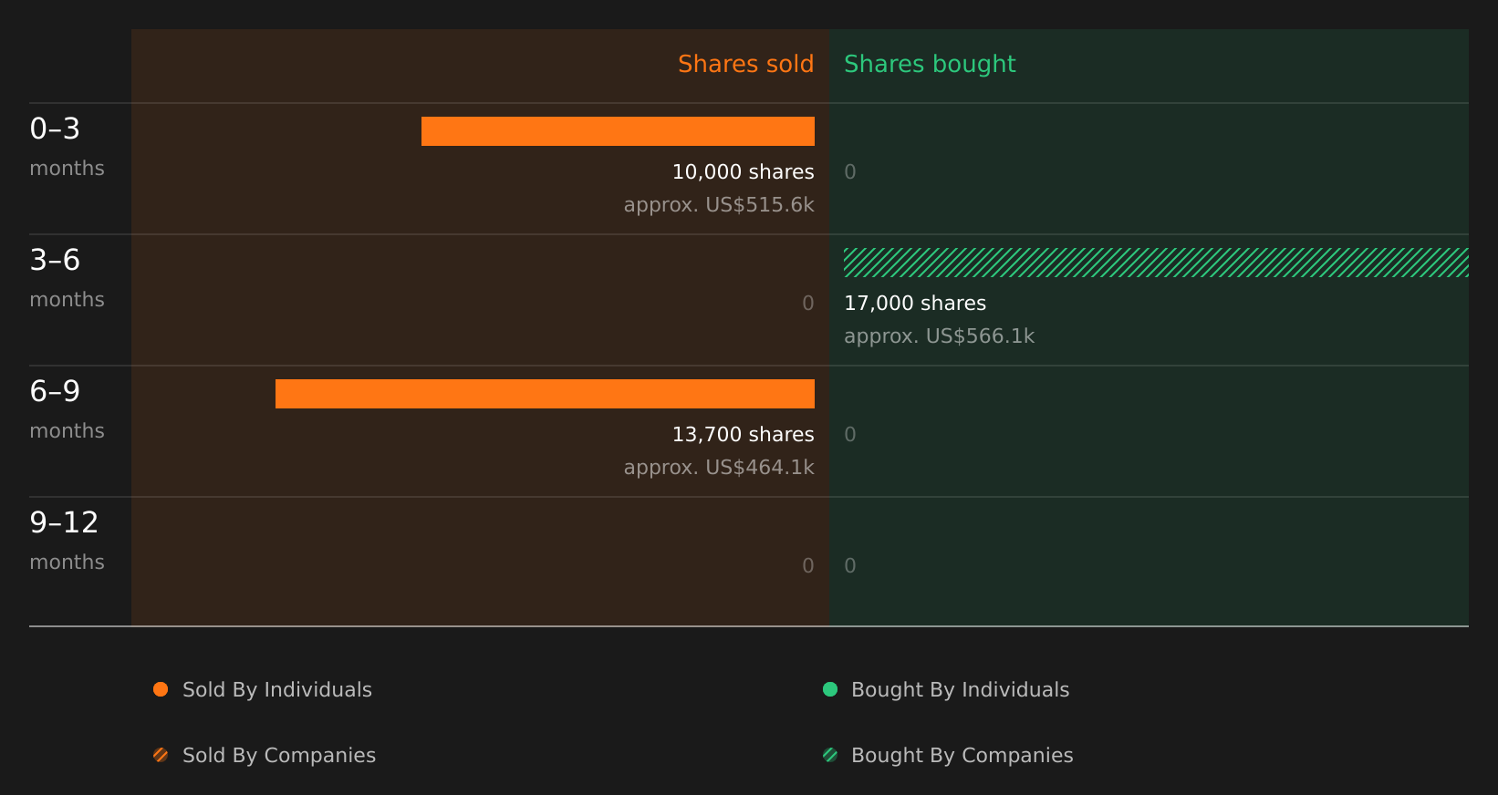
Task: Click the orange 6–9 months sold bar
Action: tap(545, 394)
